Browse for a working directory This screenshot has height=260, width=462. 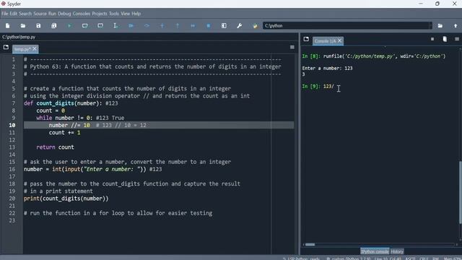[440, 26]
